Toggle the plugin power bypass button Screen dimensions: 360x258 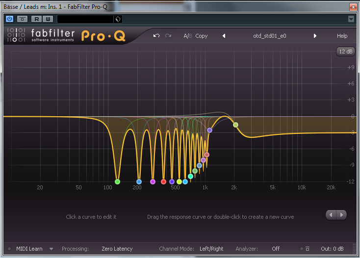pyautogui.click(x=9, y=19)
